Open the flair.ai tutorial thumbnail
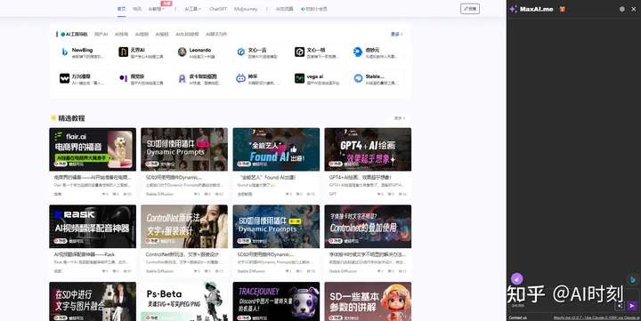 tap(93, 149)
